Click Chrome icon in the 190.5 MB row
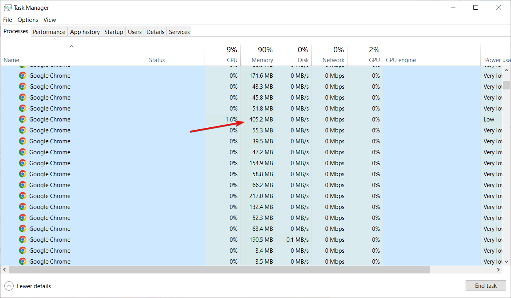 23,240
